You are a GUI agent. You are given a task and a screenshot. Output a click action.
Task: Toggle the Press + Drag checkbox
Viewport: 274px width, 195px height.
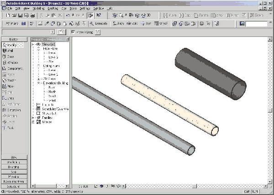coord(73,32)
